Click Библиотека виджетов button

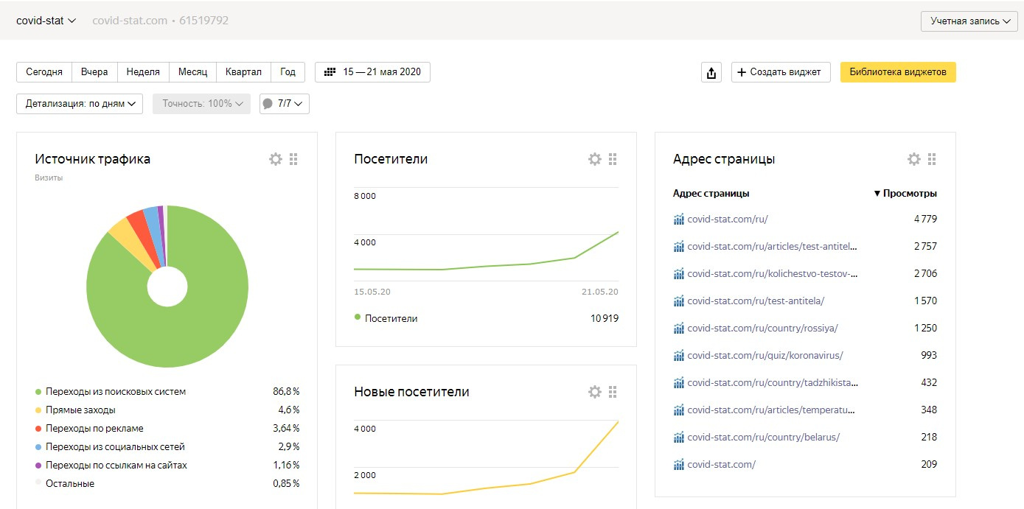click(897, 72)
